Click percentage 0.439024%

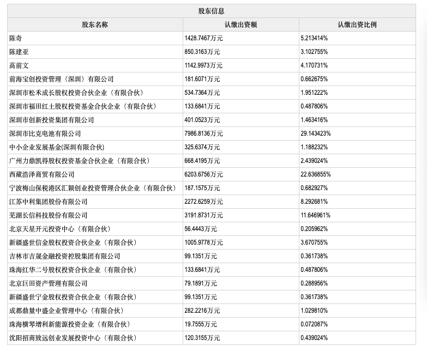314,338
